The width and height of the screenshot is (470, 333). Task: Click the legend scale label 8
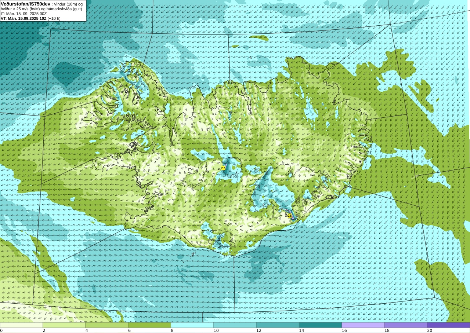pyautogui.click(x=172, y=330)
